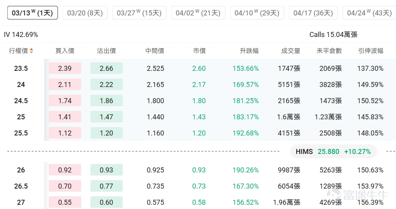Click volume 9987張 in strike 26 row
Image resolution: width=396 pixels, height=209 pixels.
pos(289,170)
